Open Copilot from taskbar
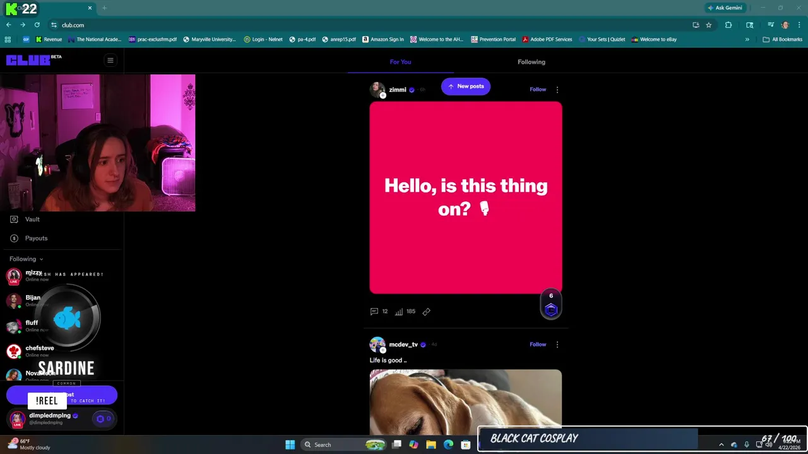The height and width of the screenshot is (454, 808). pyautogui.click(x=413, y=445)
